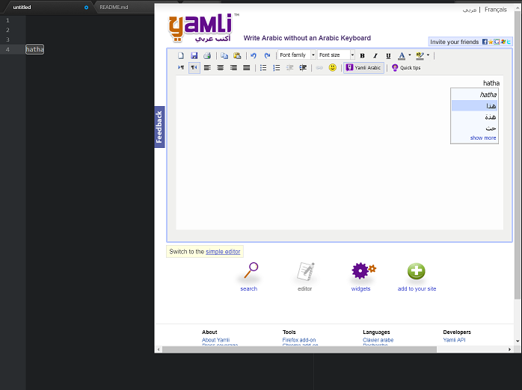The image size is (522, 390).
Task: Open the Feedback side tab
Action: [x=159, y=127]
